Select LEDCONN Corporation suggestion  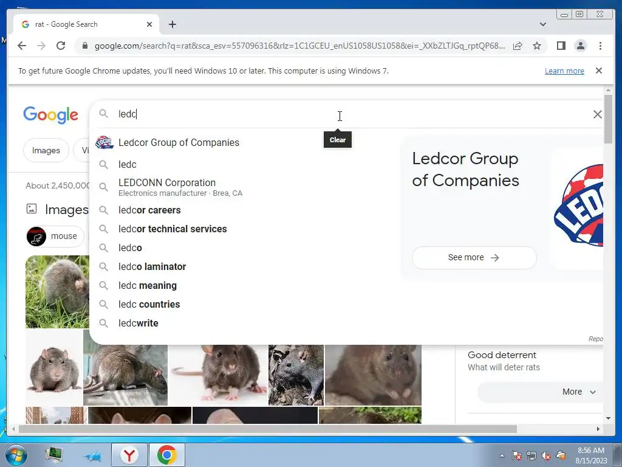(x=244, y=187)
